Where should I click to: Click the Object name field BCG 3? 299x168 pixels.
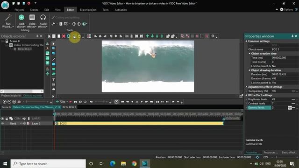(x=285, y=49)
